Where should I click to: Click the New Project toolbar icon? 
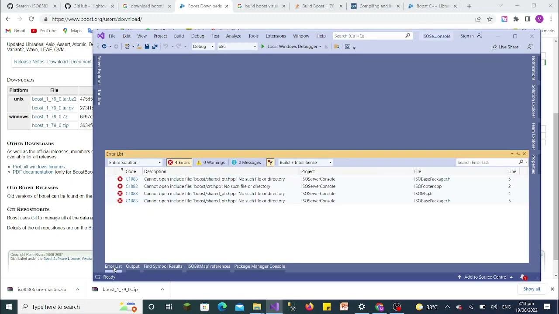127,46
